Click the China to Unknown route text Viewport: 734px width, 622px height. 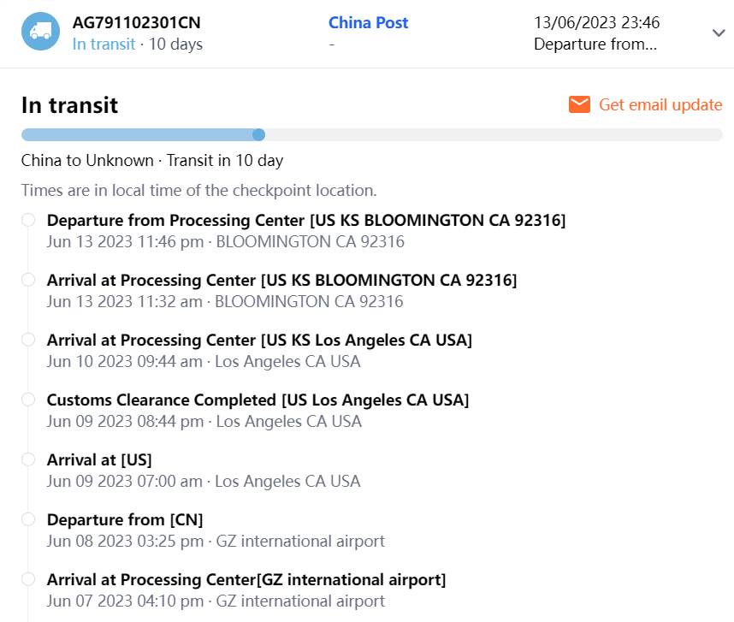[x=87, y=160]
